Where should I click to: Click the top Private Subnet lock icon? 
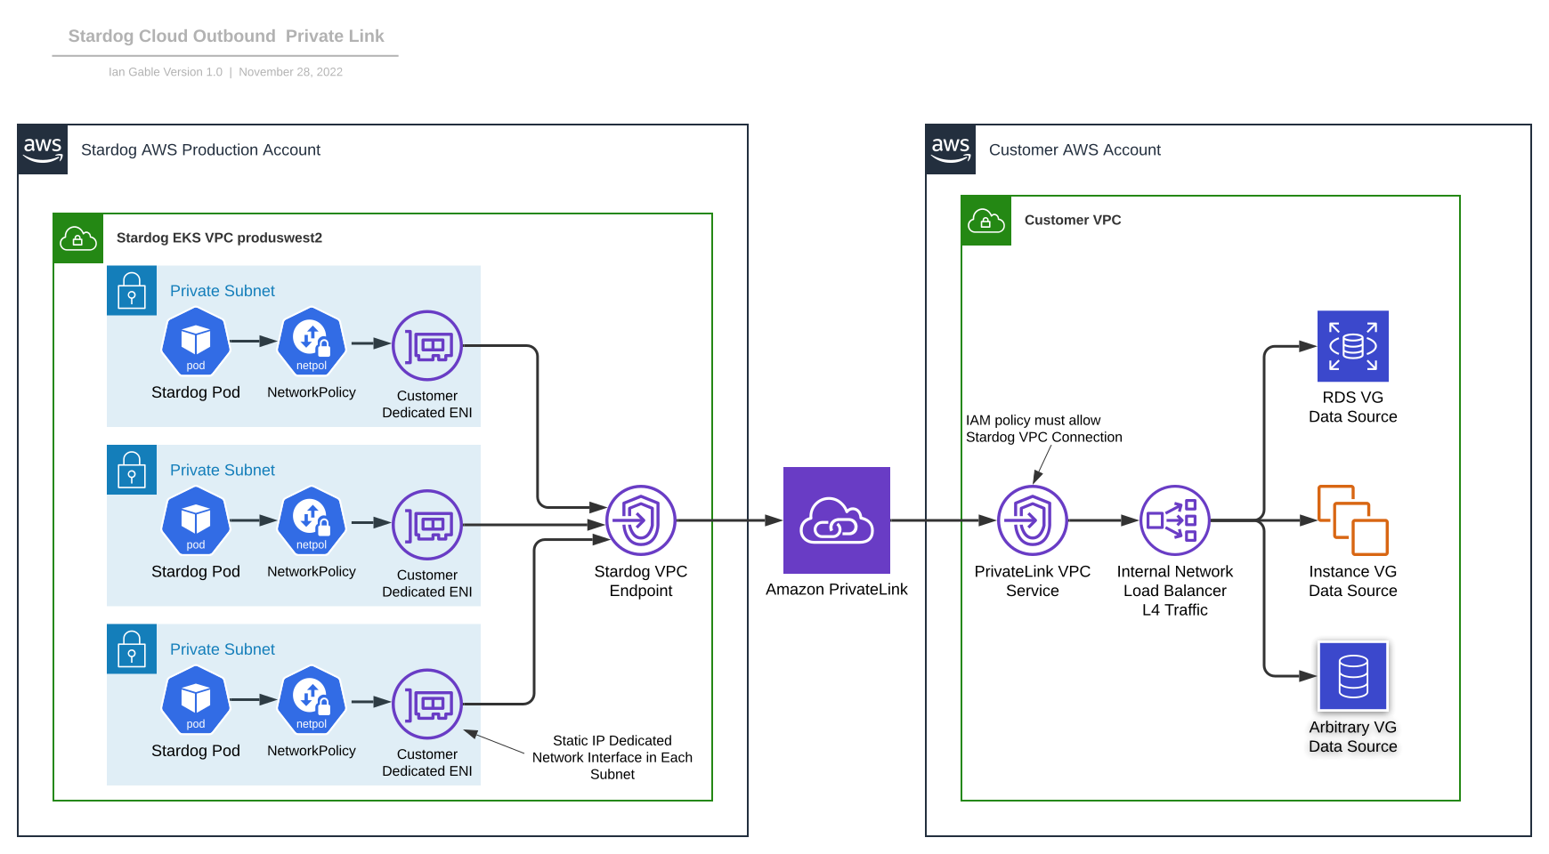[x=132, y=290]
